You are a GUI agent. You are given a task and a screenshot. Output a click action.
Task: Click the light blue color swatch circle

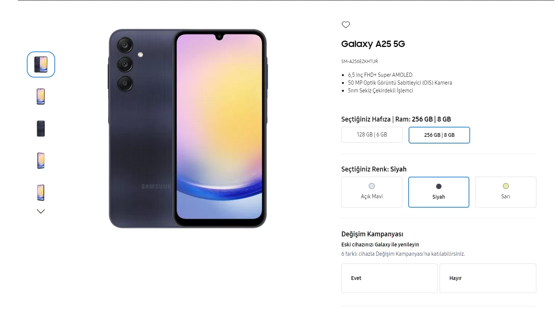click(372, 186)
